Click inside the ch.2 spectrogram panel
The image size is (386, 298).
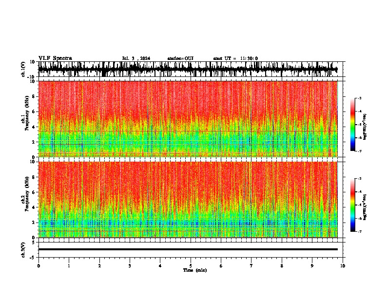[x=188, y=200]
